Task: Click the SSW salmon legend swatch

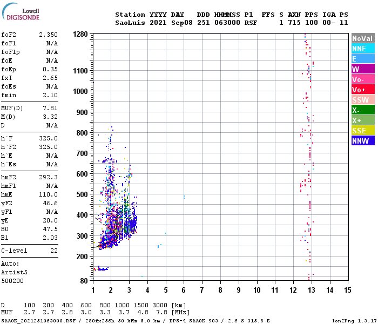Action: click(363, 99)
